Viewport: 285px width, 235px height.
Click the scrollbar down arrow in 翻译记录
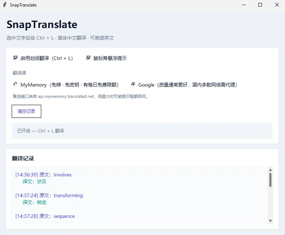click(270, 221)
